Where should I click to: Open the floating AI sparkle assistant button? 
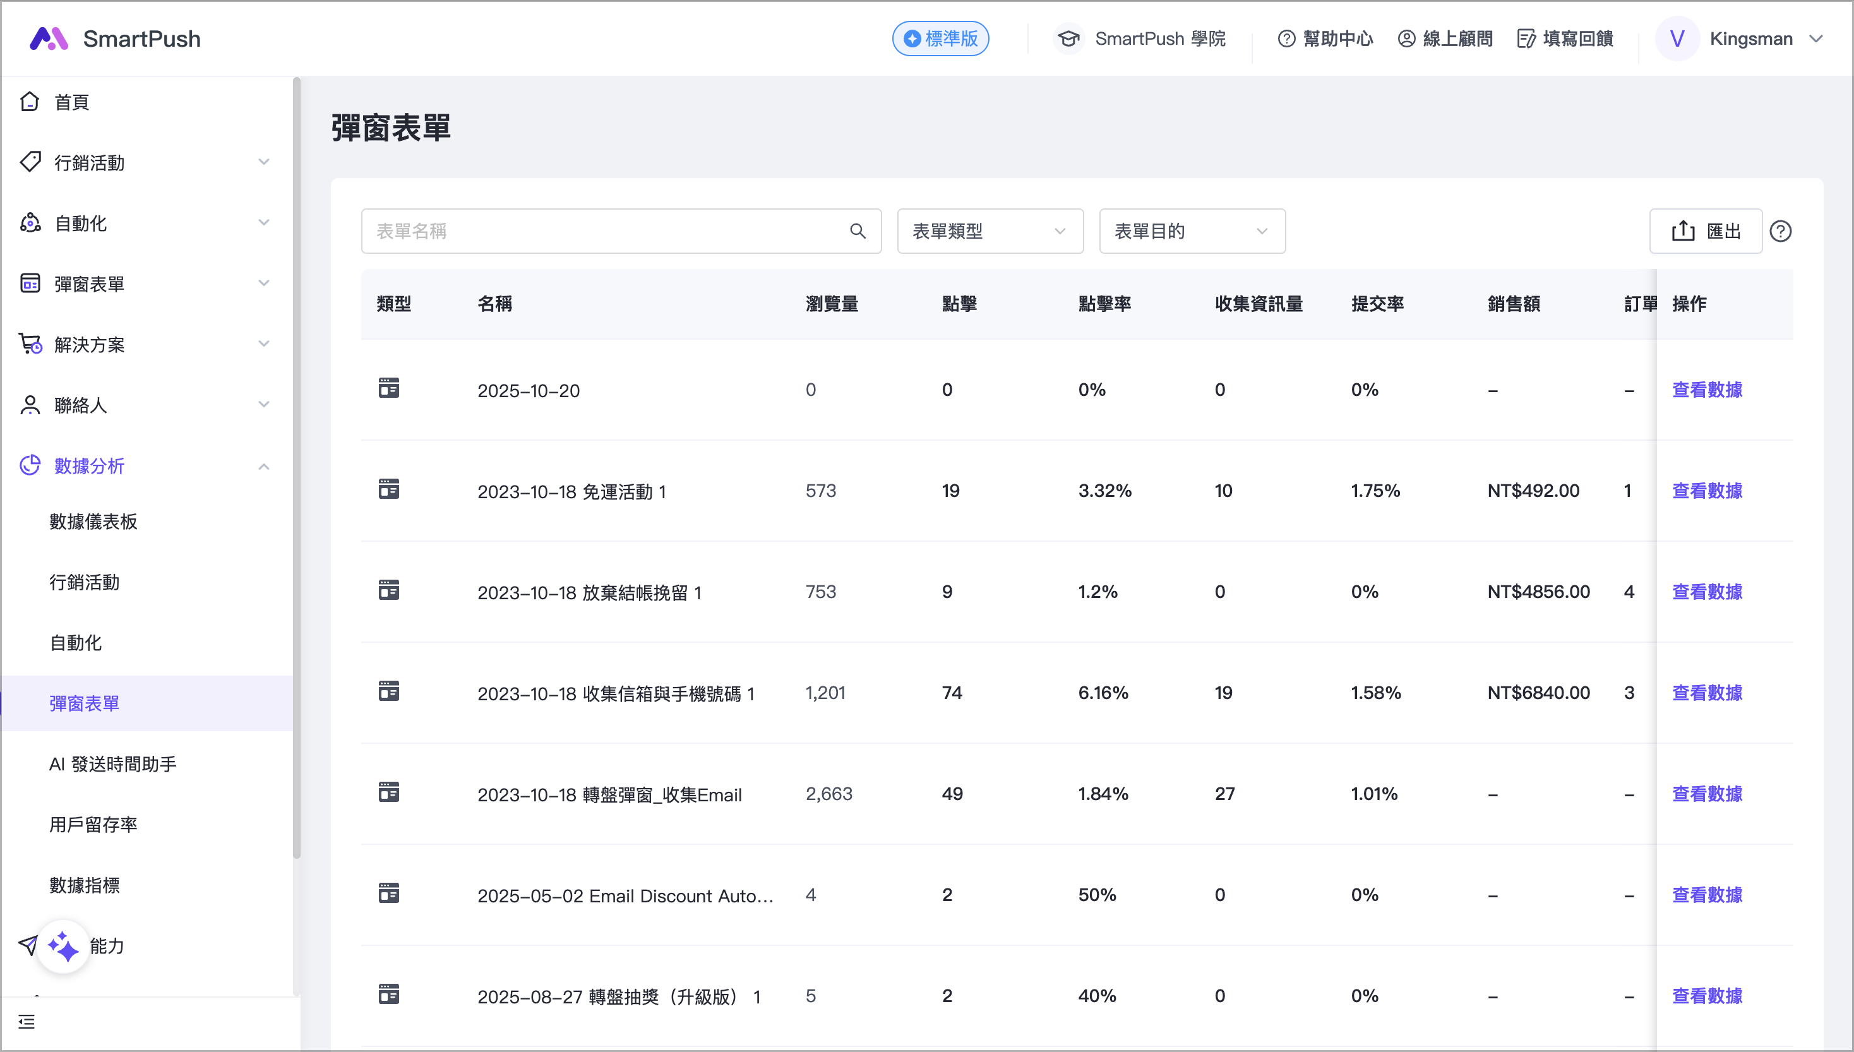[63, 946]
